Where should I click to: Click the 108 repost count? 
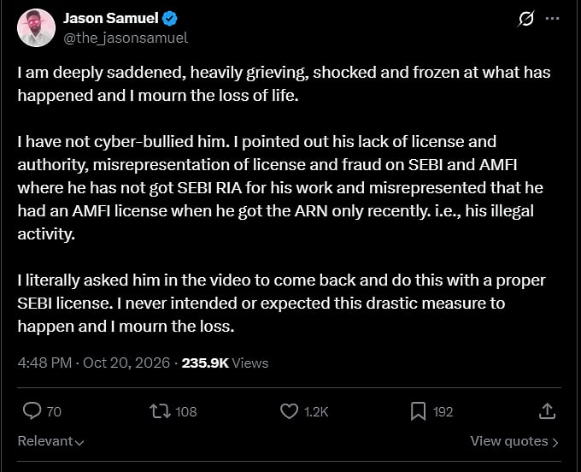tap(186, 412)
